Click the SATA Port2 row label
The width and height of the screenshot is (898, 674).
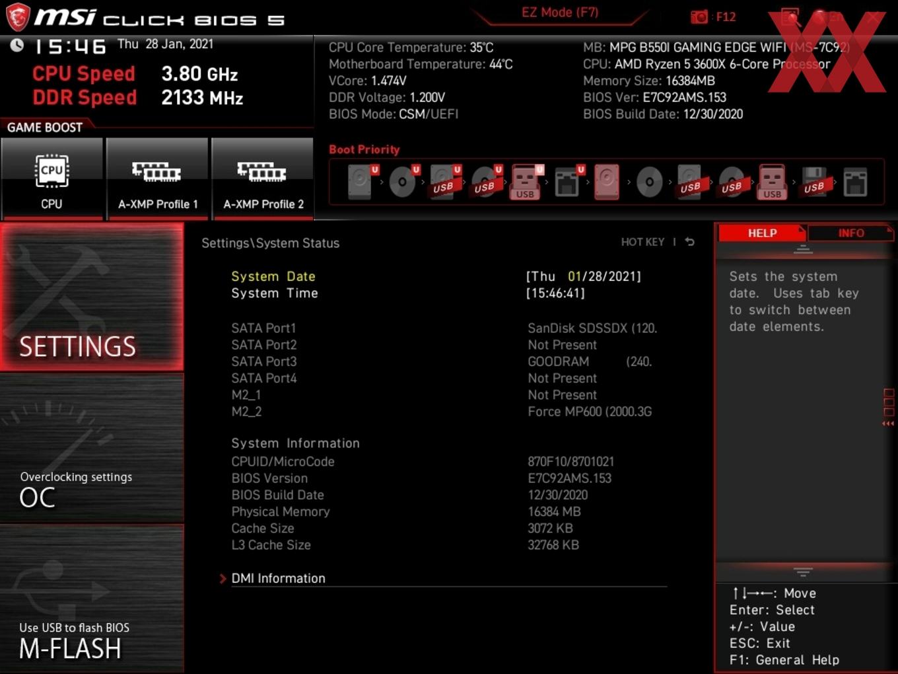click(264, 344)
